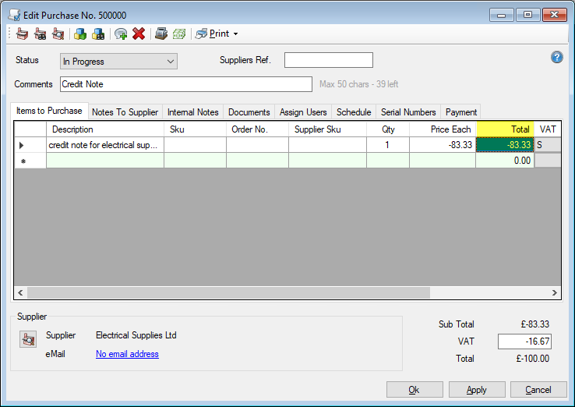Image resolution: width=575 pixels, height=407 pixels.
Task: Click the factory icon with binoculars
Action: pos(40,34)
